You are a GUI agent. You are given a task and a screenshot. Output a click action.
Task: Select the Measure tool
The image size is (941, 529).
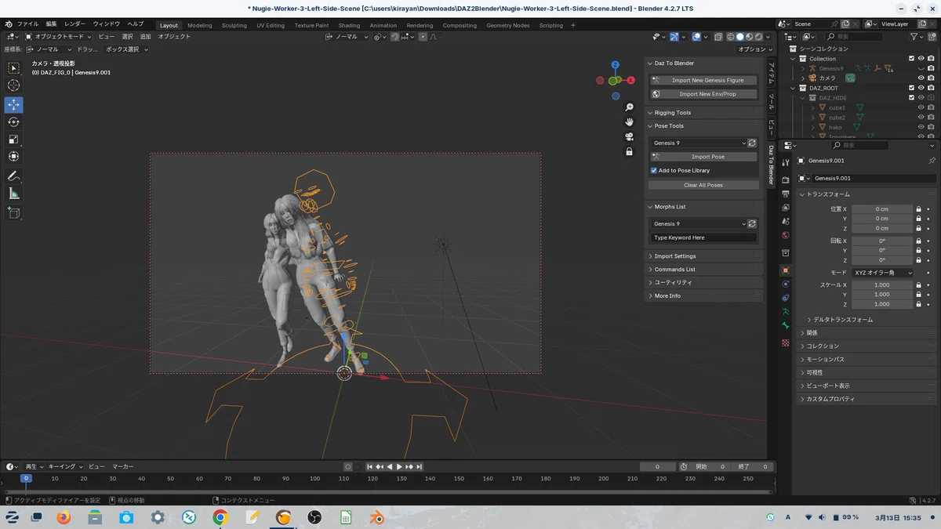(13, 194)
